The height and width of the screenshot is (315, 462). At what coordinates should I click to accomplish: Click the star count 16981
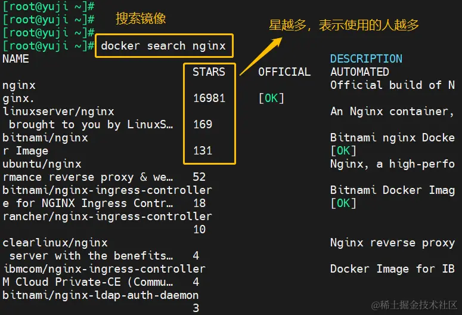[x=209, y=98]
